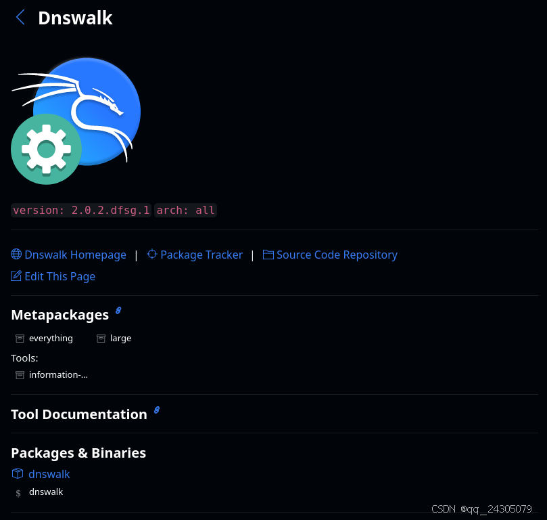Click the archive box icon beside information-...
The height and width of the screenshot is (520, 547).
(x=20, y=375)
